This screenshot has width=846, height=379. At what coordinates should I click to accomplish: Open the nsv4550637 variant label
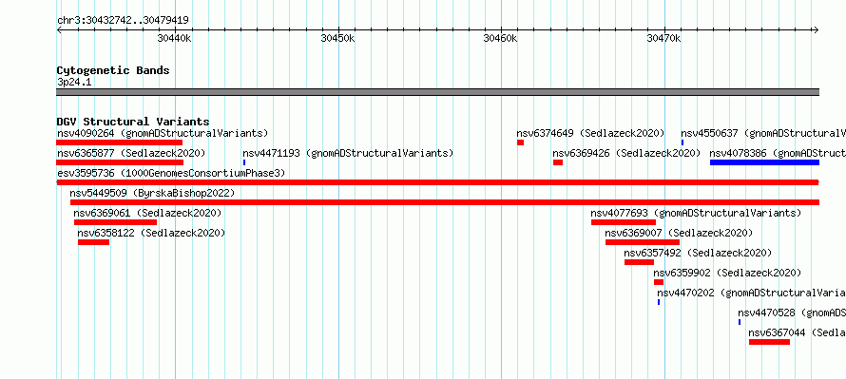[763, 133]
